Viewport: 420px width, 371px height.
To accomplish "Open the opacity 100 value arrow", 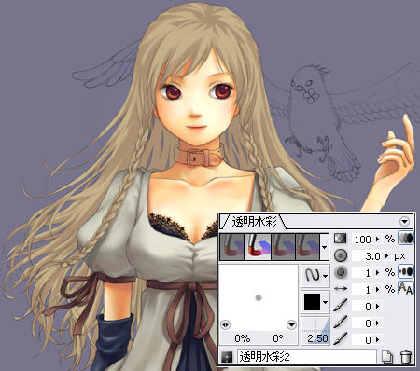I will [x=377, y=239].
